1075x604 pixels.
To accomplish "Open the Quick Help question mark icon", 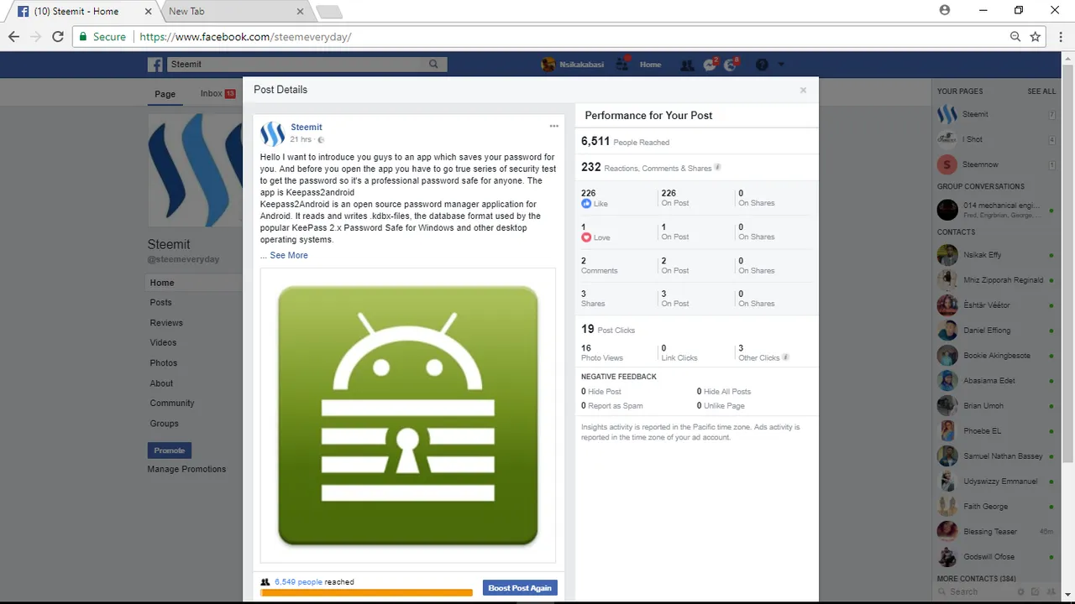I will tap(762, 65).
